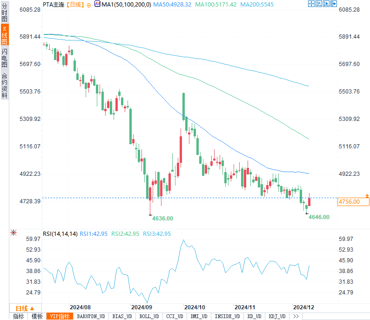Click the 指标 tab at bottom

click(x=19, y=316)
